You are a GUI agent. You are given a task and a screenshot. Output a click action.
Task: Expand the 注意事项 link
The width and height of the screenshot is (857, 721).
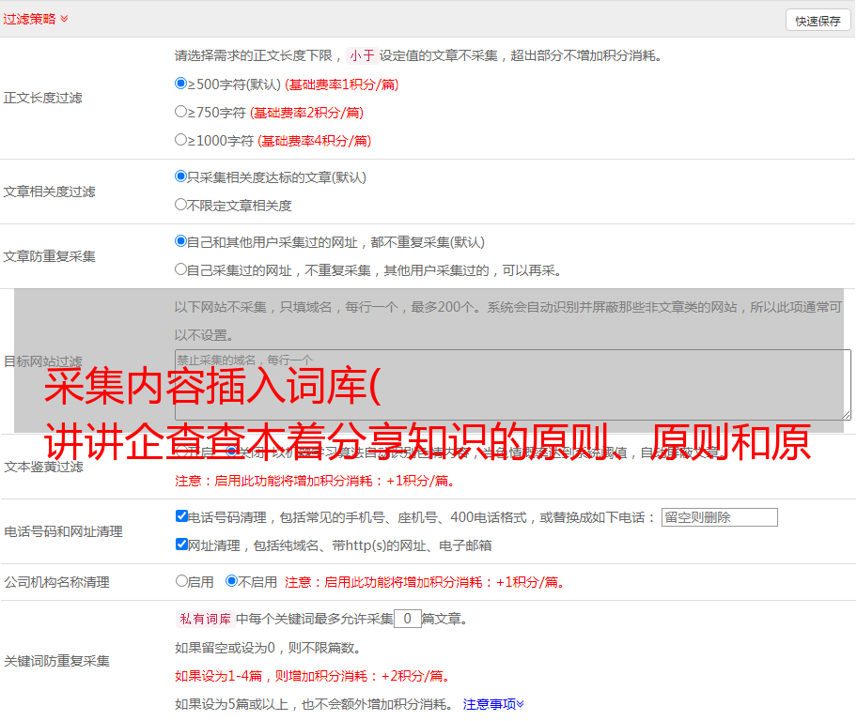point(493,705)
